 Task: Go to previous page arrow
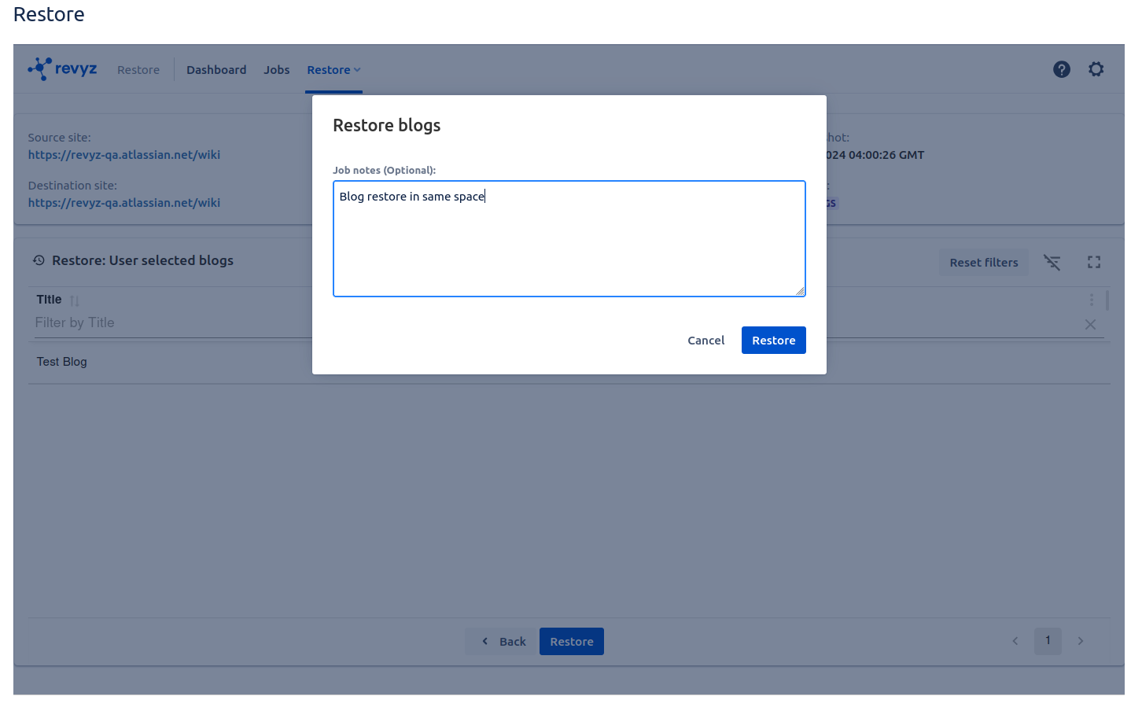[x=1015, y=641]
